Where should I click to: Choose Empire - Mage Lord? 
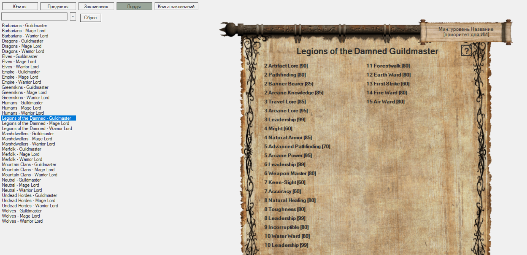tap(20, 77)
